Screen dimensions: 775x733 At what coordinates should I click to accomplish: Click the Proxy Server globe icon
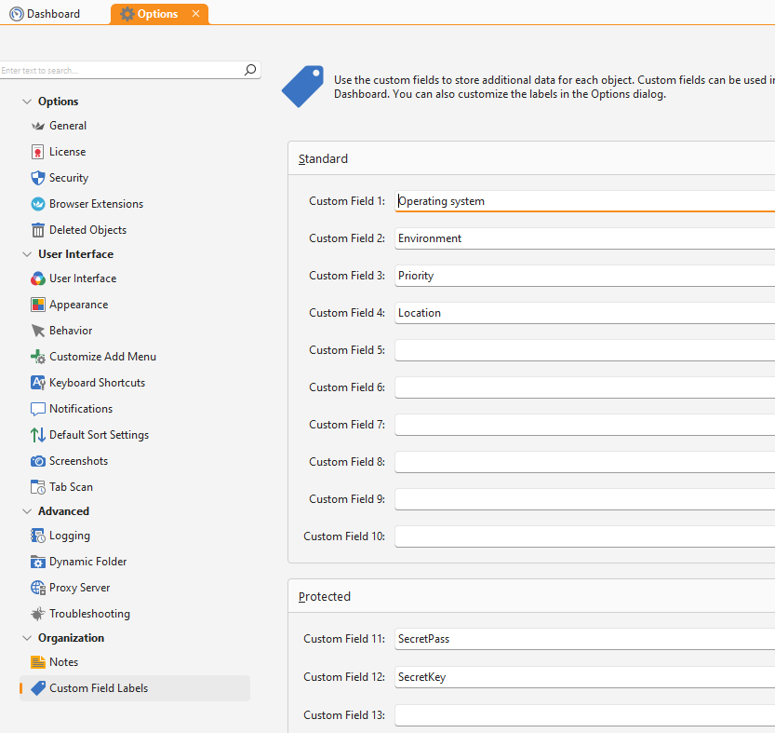tap(38, 588)
